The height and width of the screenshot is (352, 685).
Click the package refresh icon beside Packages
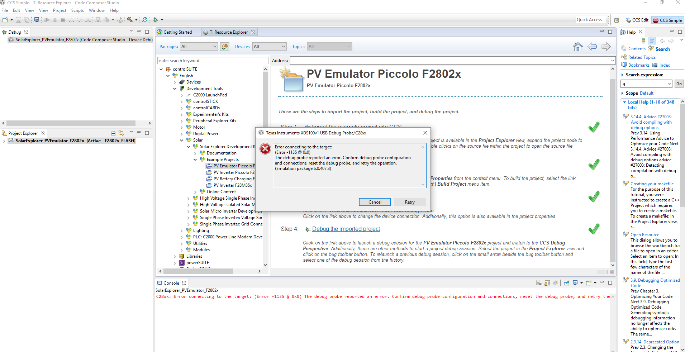[x=225, y=47]
